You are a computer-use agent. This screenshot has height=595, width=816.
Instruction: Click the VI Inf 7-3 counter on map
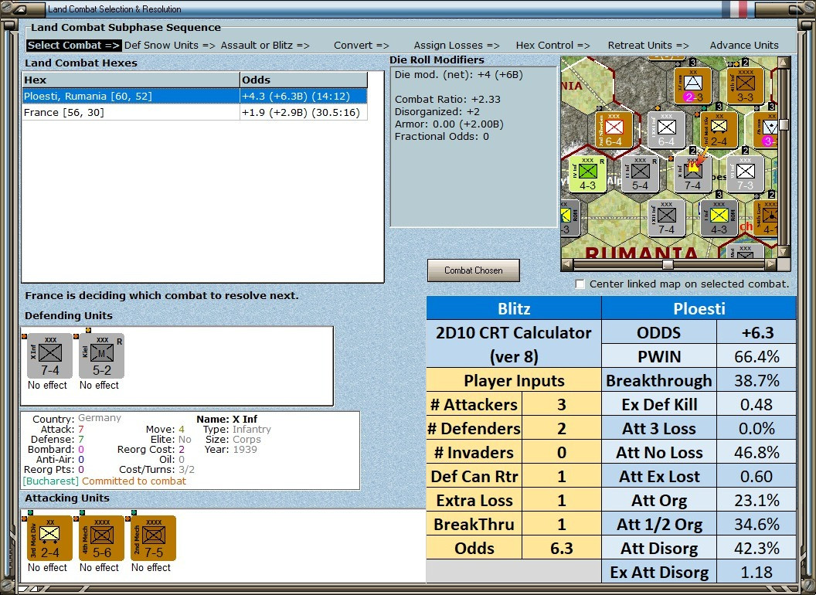click(744, 174)
